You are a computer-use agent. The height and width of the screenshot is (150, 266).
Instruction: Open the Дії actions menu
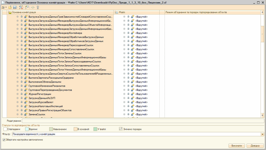click(4, 7)
